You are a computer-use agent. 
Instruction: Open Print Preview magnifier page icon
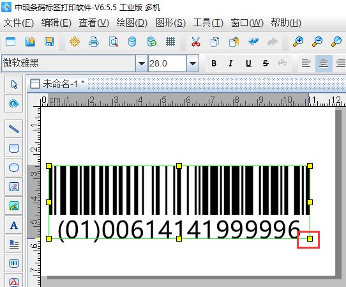coord(114,42)
